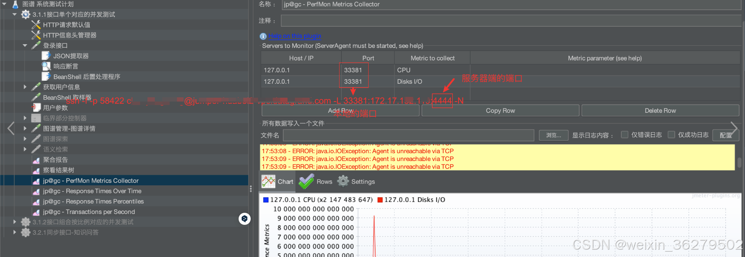
Task: Click the CPU metric cell in first row
Action: 432,70
